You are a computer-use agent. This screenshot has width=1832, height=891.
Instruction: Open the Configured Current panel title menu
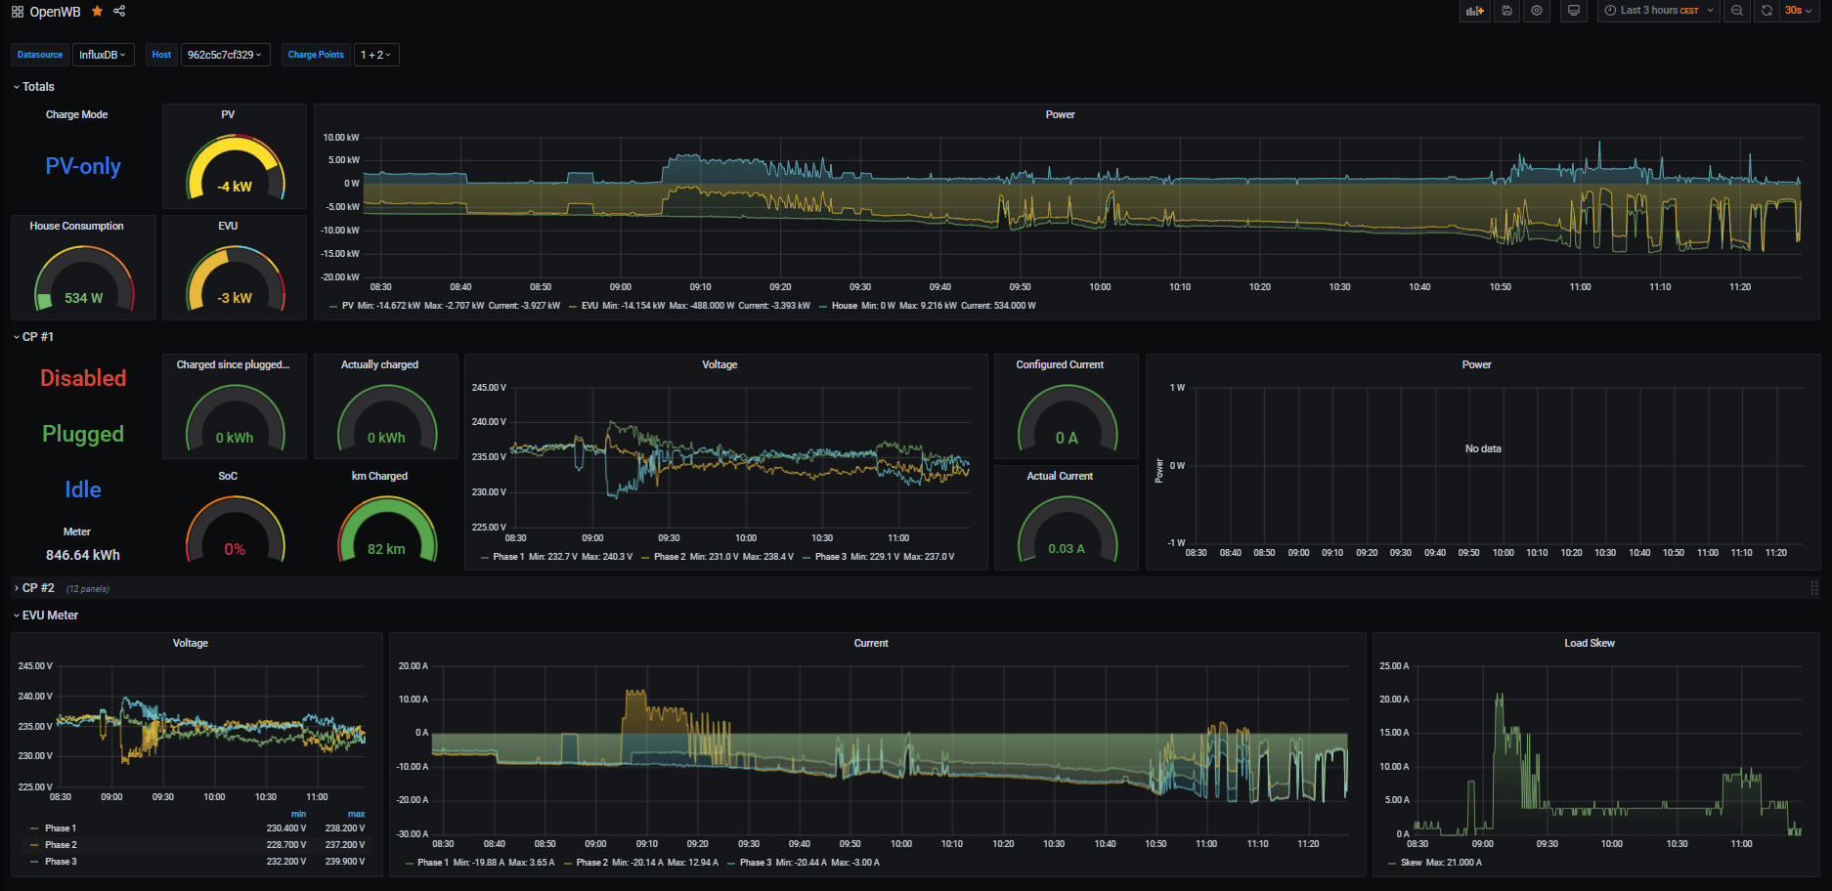pos(1060,364)
